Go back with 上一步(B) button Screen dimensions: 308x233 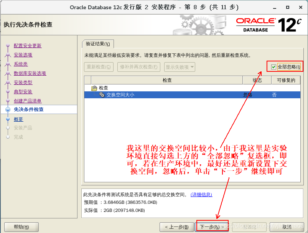point(177,227)
